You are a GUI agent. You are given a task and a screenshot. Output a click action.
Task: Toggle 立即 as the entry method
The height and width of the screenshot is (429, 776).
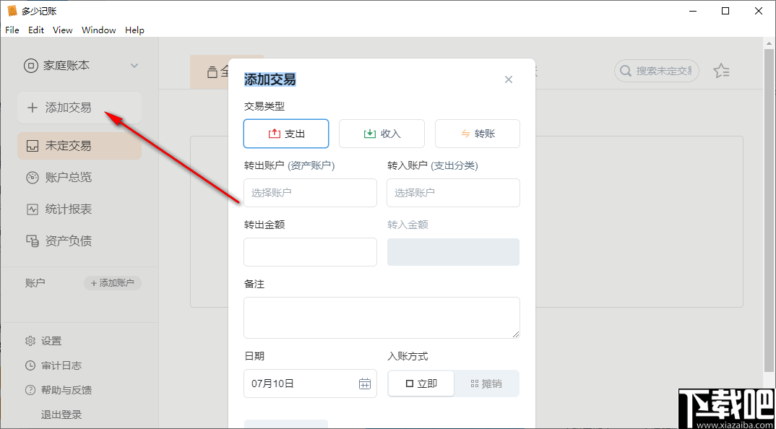(421, 383)
